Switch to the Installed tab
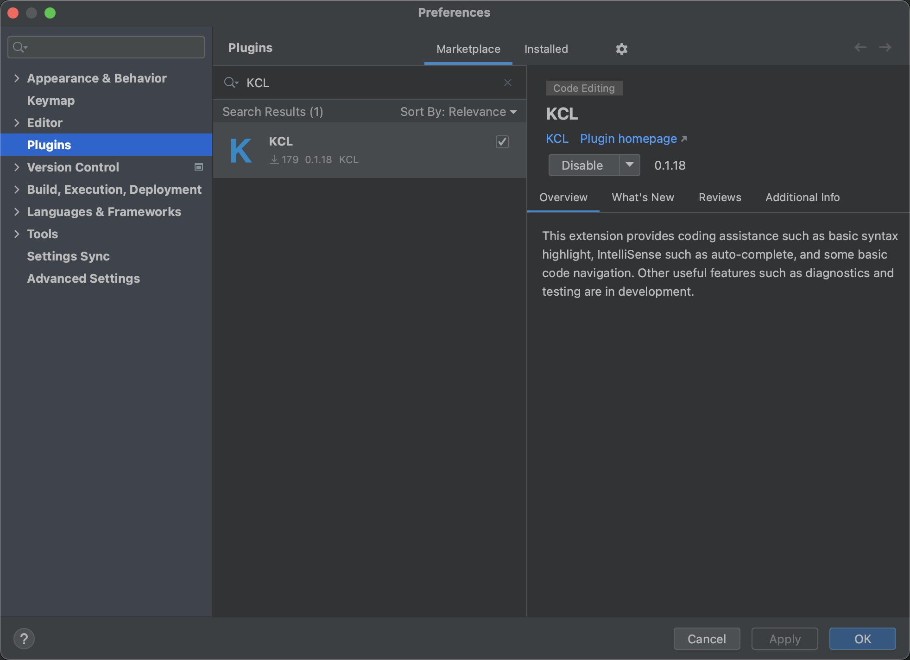This screenshot has width=910, height=660. click(546, 49)
